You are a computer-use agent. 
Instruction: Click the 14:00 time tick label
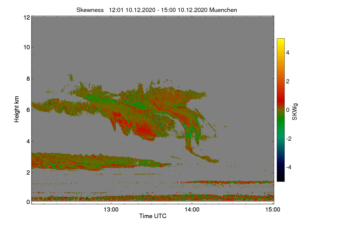pos(192,210)
